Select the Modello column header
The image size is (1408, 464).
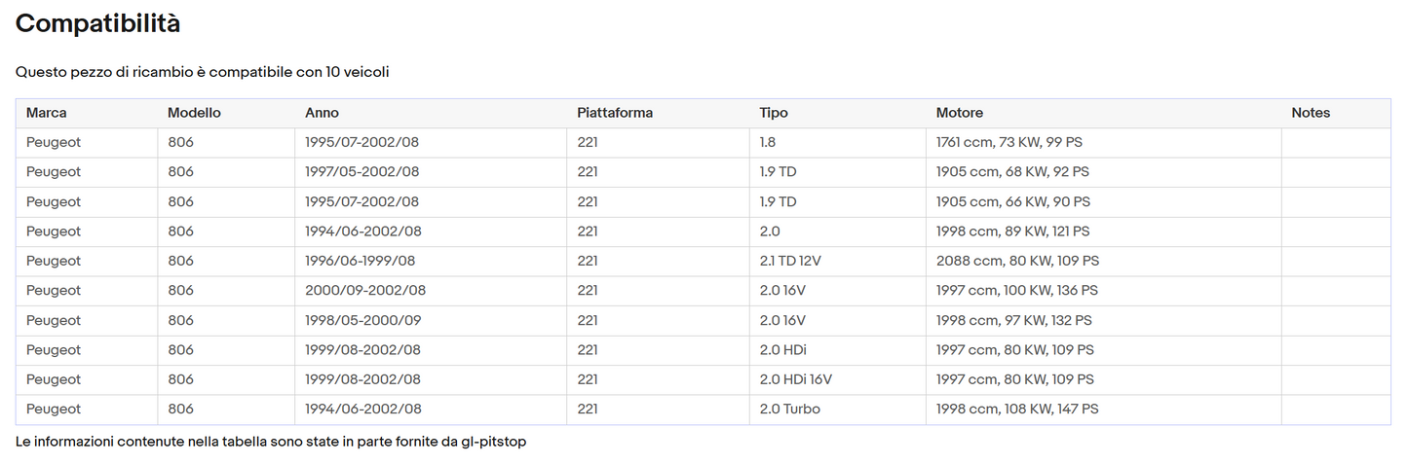pyautogui.click(x=194, y=113)
